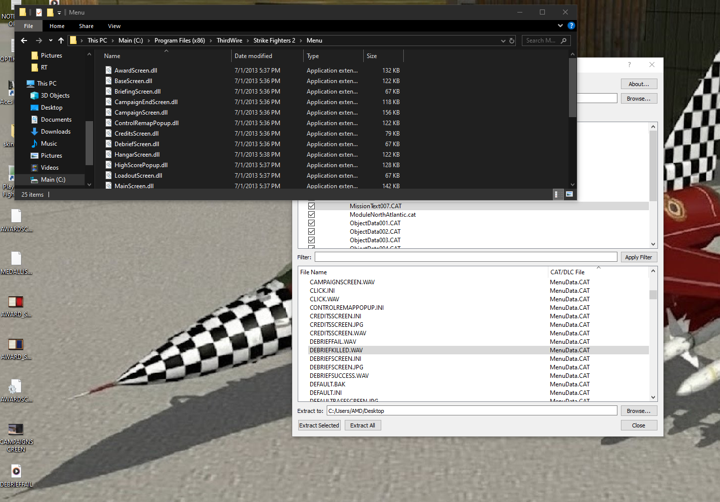
Task: Open the View ribbon tab
Action: click(x=114, y=26)
